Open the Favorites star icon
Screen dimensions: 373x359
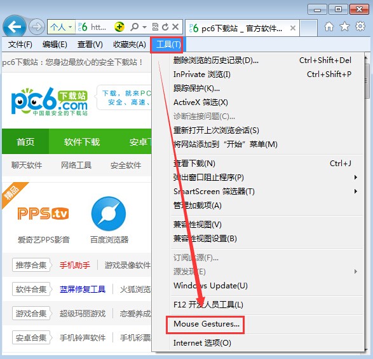344,27
